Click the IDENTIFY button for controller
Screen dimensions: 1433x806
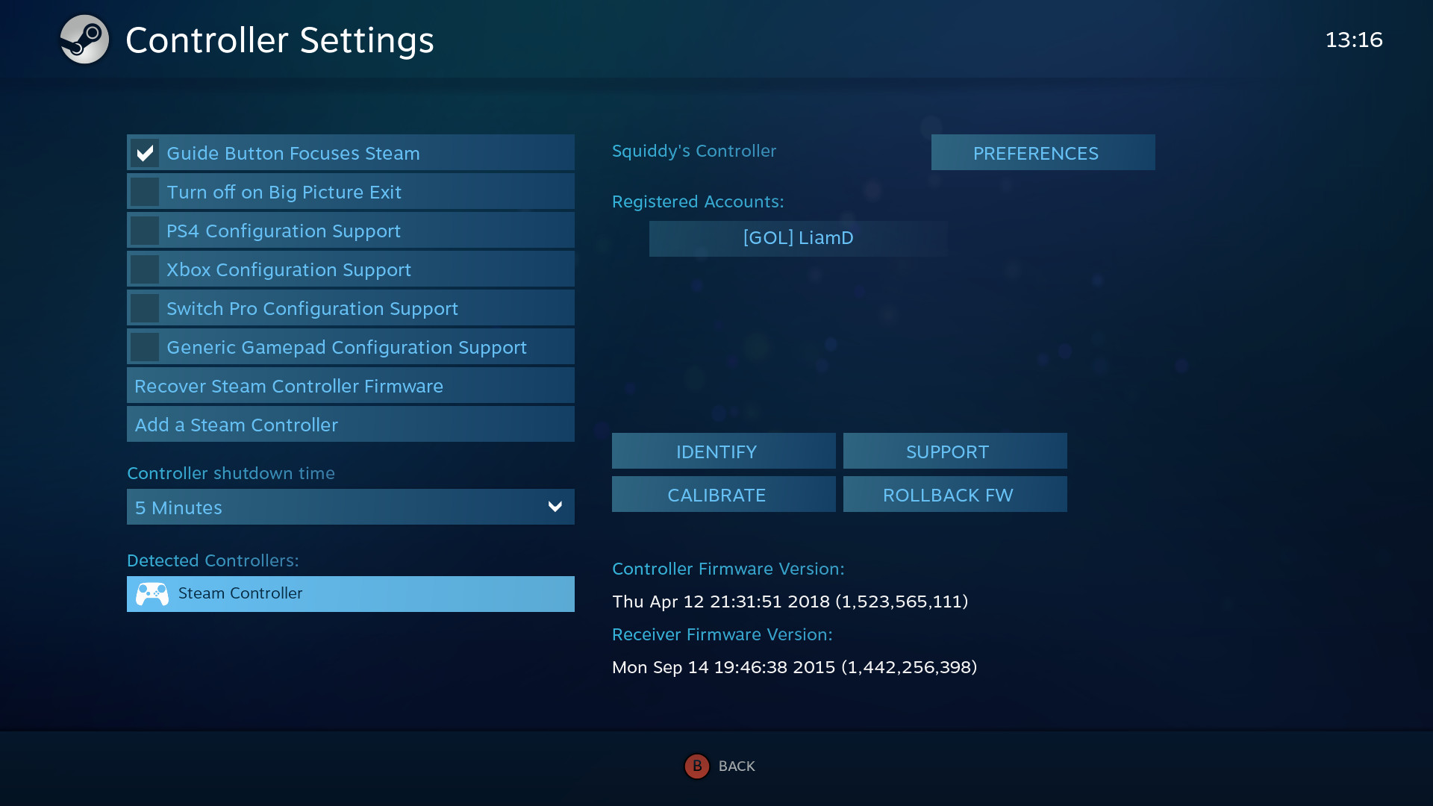(x=716, y=452)
